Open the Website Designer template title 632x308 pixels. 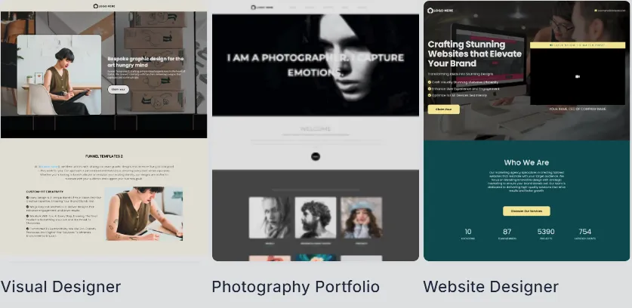pyautogui.click(x=491, y=287)
